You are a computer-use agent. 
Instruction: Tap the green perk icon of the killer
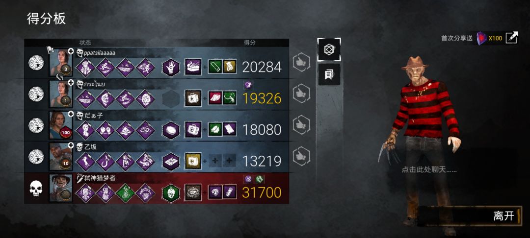tap(125, 193)
